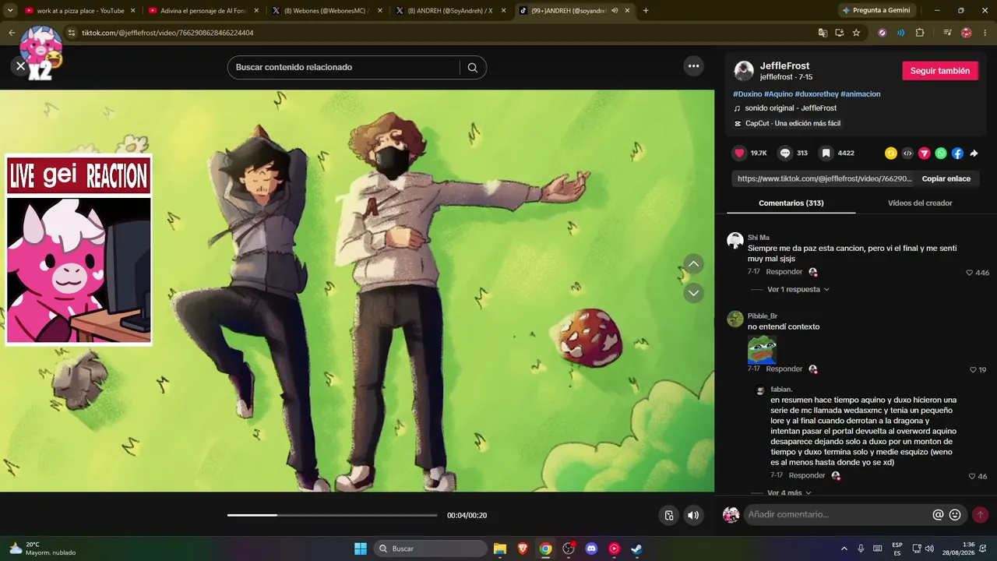997x561 pixels.
Task: Click the search magnifier icon
Action: [473, 68]
